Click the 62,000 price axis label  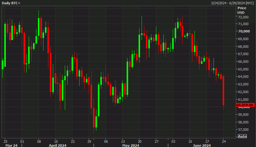(243, 92)
